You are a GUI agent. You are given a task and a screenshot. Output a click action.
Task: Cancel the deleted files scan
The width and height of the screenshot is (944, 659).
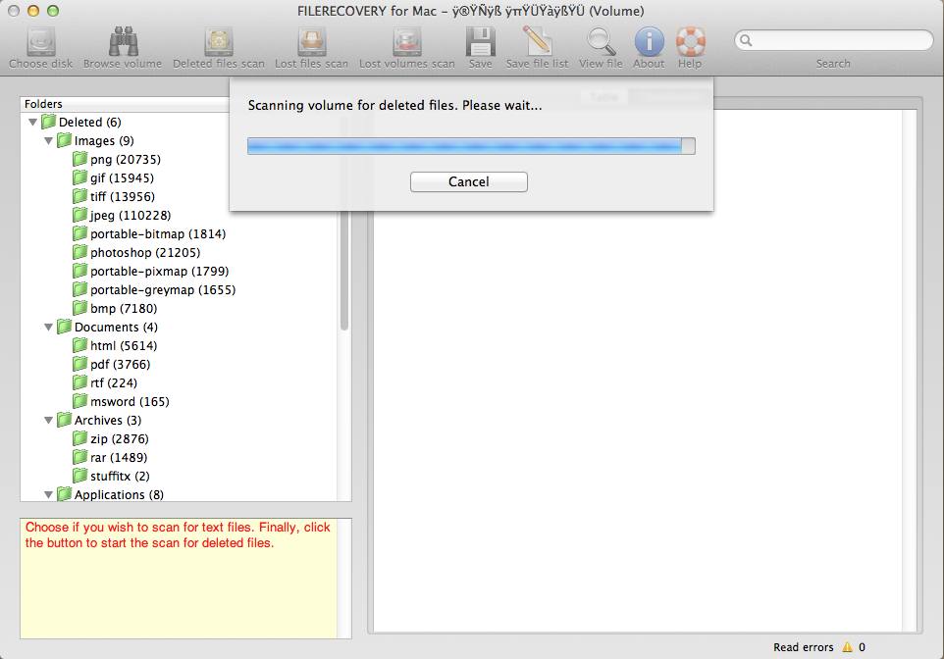(x=468, y=181)
